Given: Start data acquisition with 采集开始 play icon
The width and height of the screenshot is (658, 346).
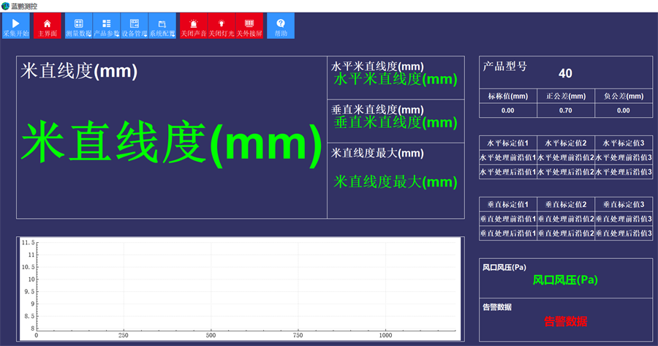Looking at the screenshot, I should (15, 24).
